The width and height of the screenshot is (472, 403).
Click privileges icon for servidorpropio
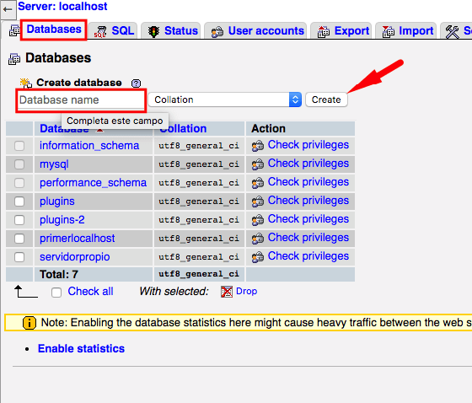click(x=258, y=257)
